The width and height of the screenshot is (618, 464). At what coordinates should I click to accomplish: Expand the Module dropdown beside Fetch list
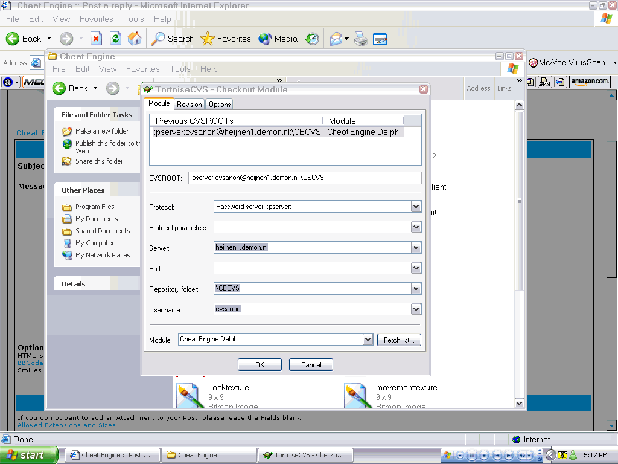coord(368,340)
